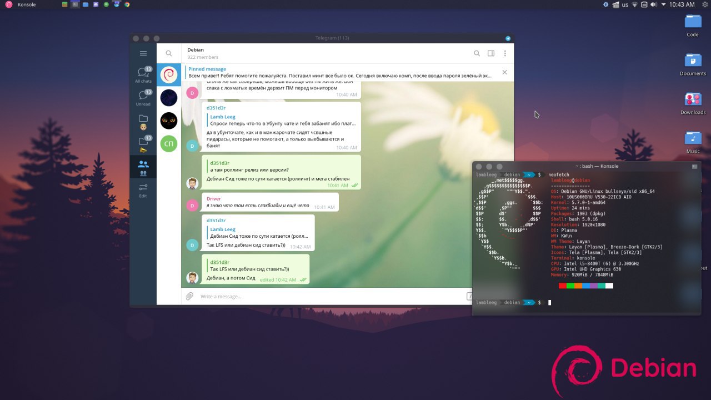Image resolution: width=711 pixels, height=400 pixels.
Task: Click the 10:43 AM clock
Action: click(x=682, y=4)
